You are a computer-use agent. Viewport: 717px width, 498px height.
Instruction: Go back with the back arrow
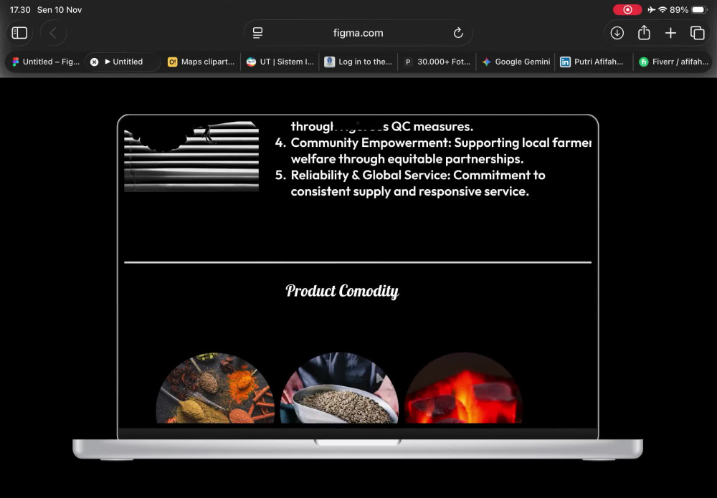53,33
